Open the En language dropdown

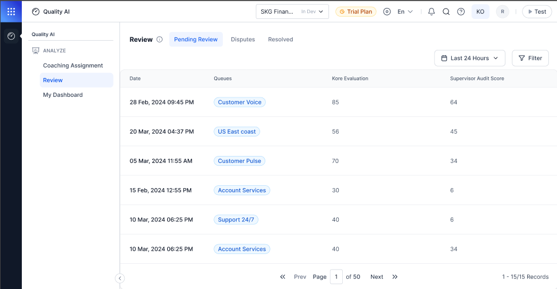[405, 11]
